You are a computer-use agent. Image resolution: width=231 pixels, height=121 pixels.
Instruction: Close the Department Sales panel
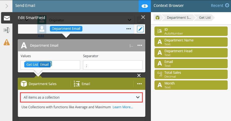pos(139,75)
